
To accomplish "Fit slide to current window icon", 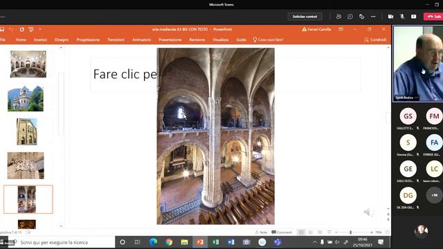I will [388, 232].
